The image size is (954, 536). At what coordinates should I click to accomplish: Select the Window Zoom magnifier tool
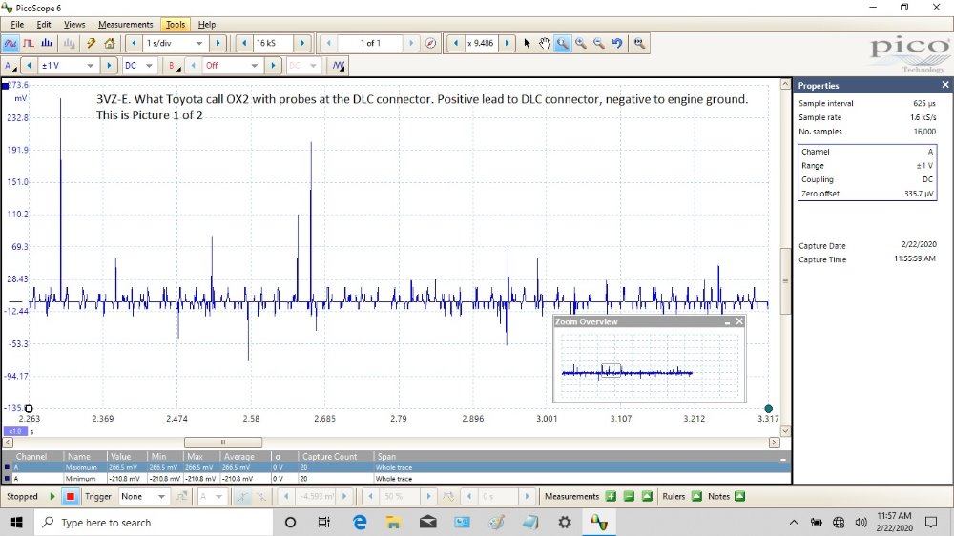(x=563, y=43)
